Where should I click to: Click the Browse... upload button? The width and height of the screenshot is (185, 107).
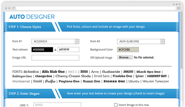coord(125,57)
